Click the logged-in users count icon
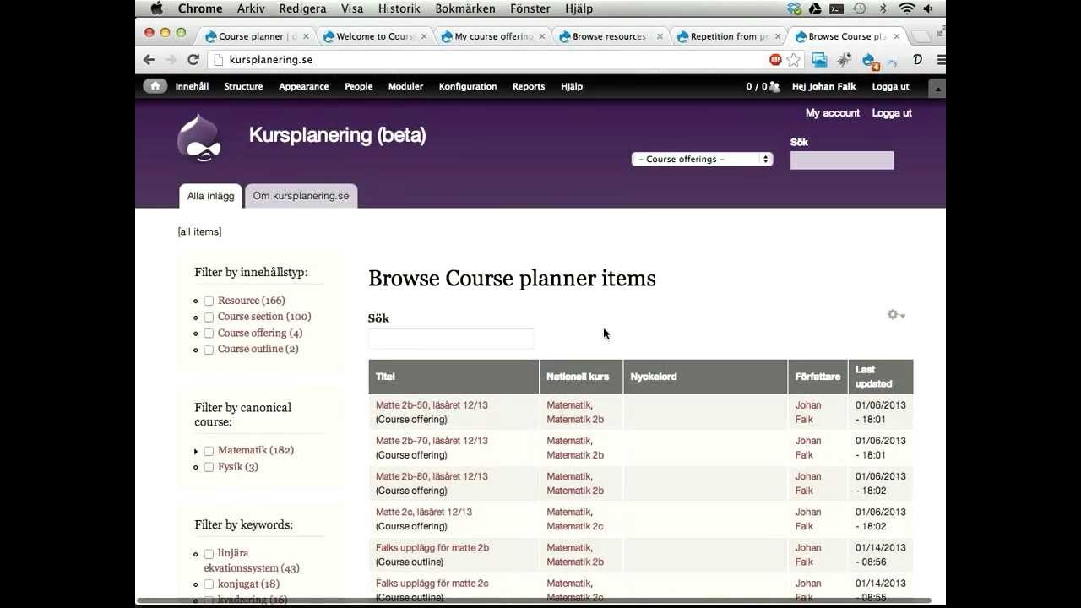The width and height of the screenshot is (1081, 608). tap(774, 86)
